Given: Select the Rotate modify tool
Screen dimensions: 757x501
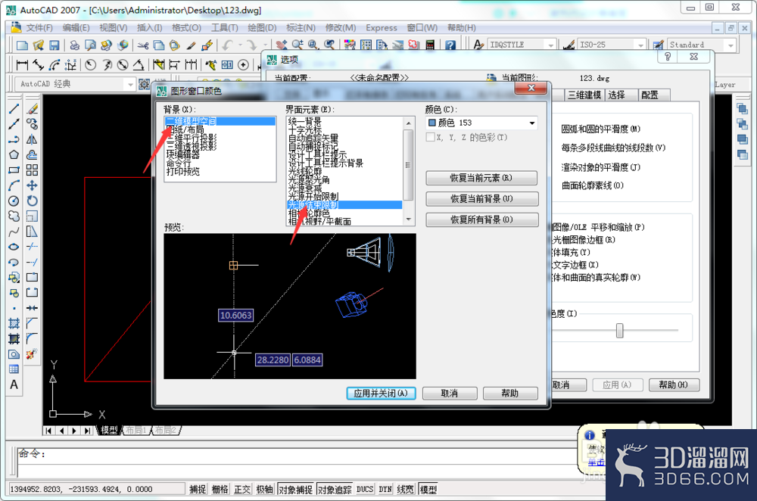Looking at the screenshot, I should (32, 201).
